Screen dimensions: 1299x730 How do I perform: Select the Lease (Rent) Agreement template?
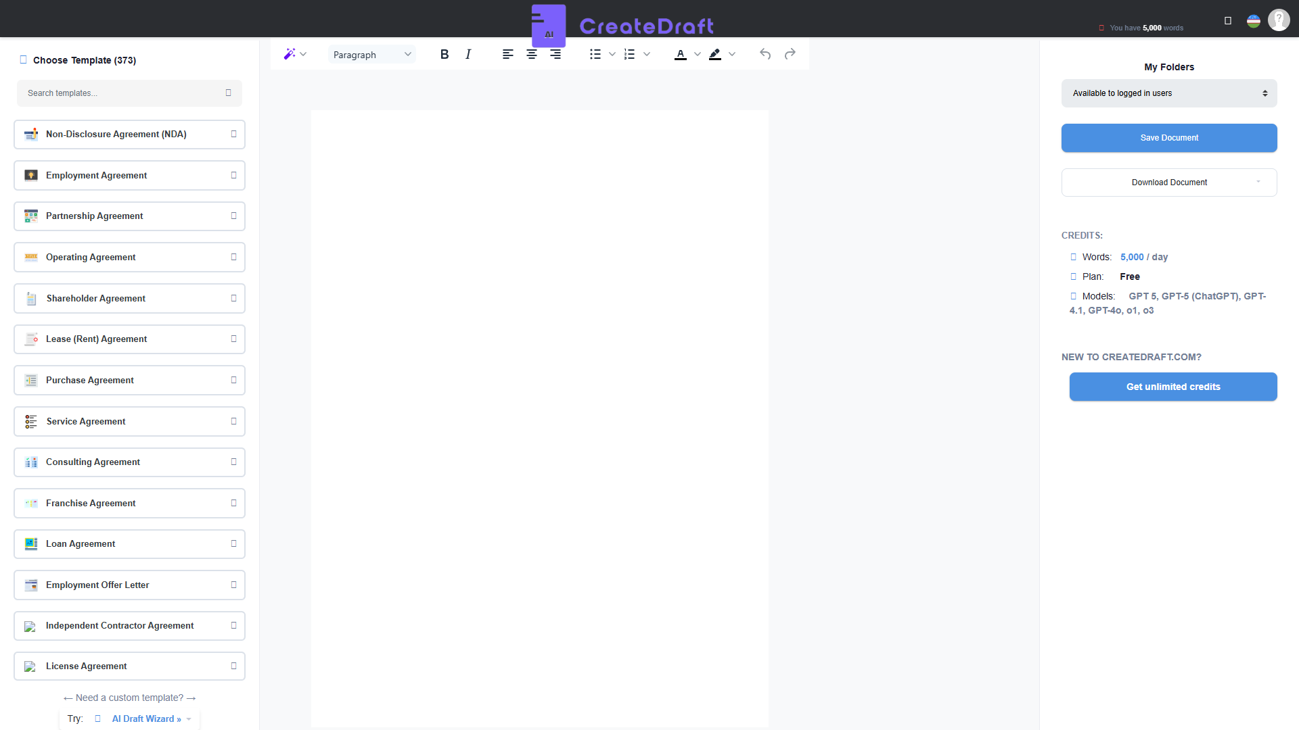point(129,339)
